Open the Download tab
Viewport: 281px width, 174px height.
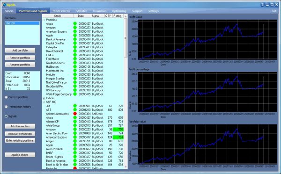pos(100,11)
